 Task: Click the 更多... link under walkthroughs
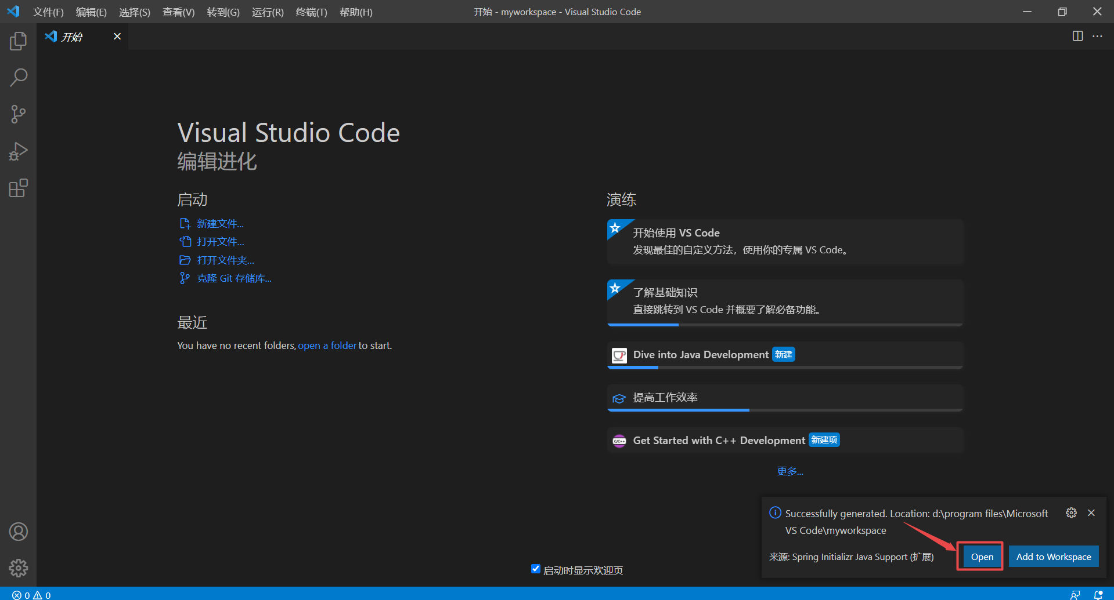pos(790,471)
